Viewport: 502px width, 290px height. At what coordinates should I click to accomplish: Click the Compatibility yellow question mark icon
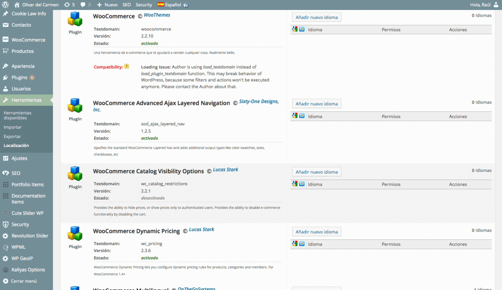click(x=126, y=66)
